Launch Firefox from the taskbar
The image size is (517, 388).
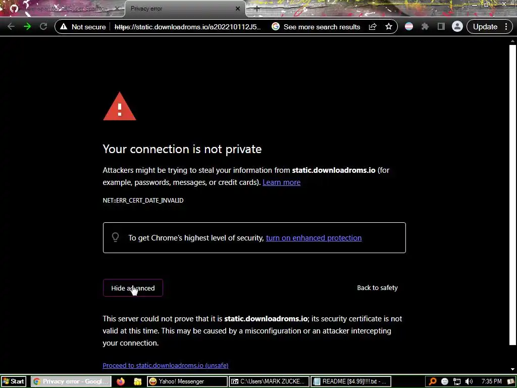[x=121, y=381]
